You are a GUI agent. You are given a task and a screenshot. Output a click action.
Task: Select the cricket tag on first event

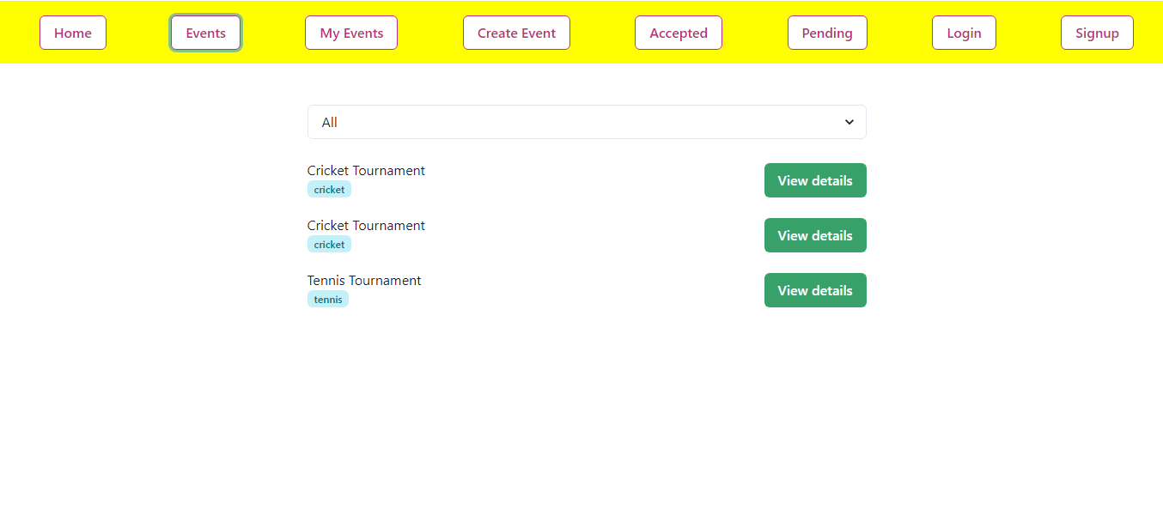pos(329,189)
